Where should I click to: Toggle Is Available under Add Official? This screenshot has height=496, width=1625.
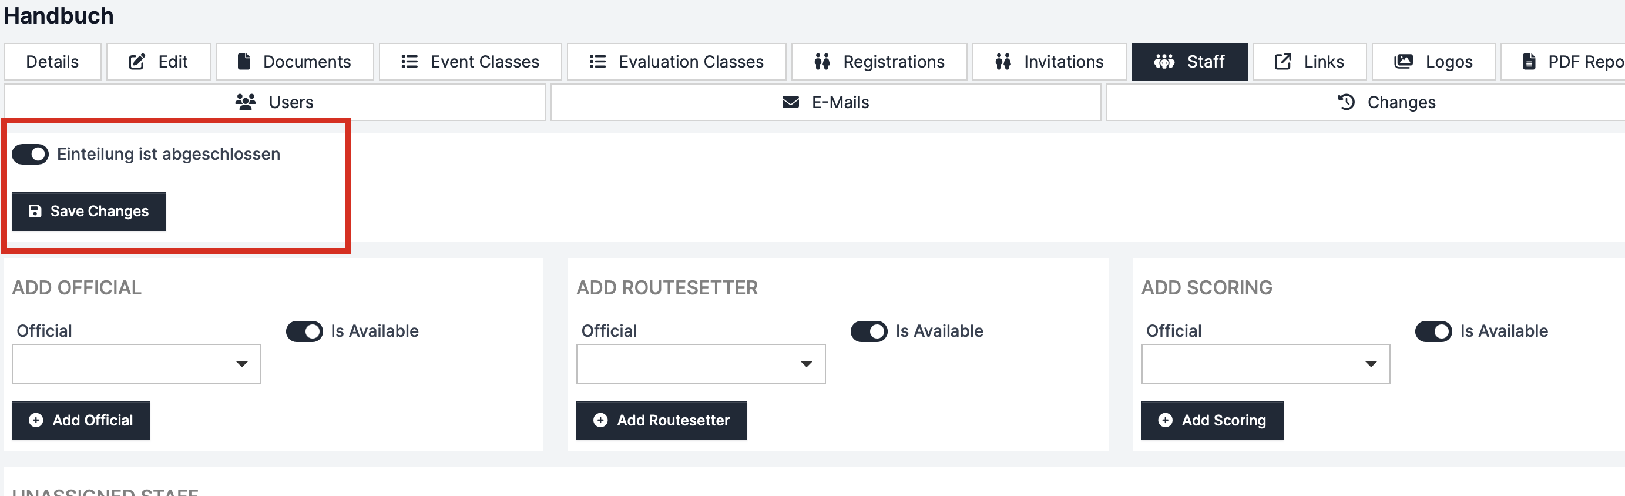tap(304, 331)
